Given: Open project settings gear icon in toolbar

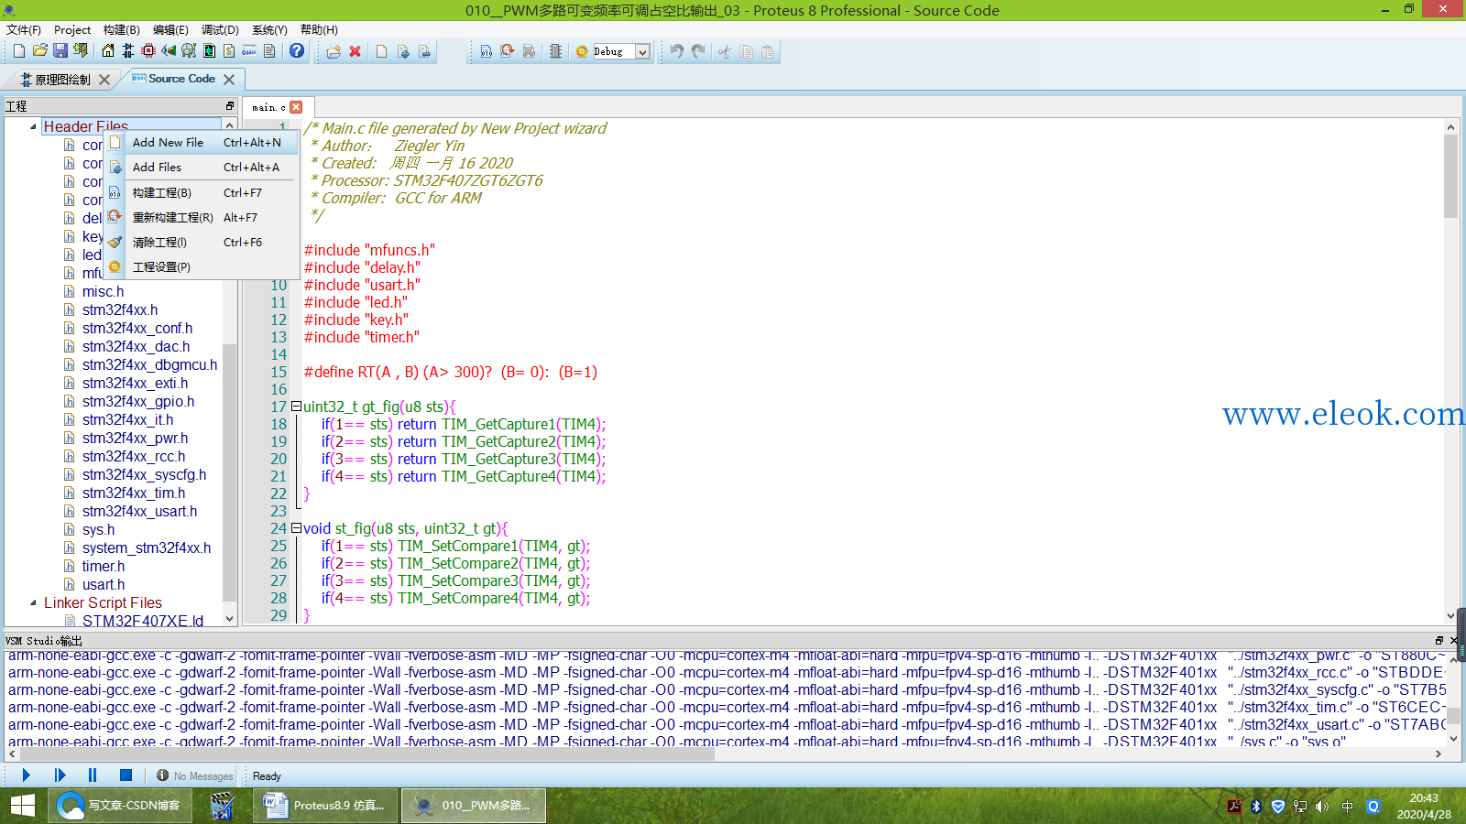Looking at the screenshot, I should point(582,51).
